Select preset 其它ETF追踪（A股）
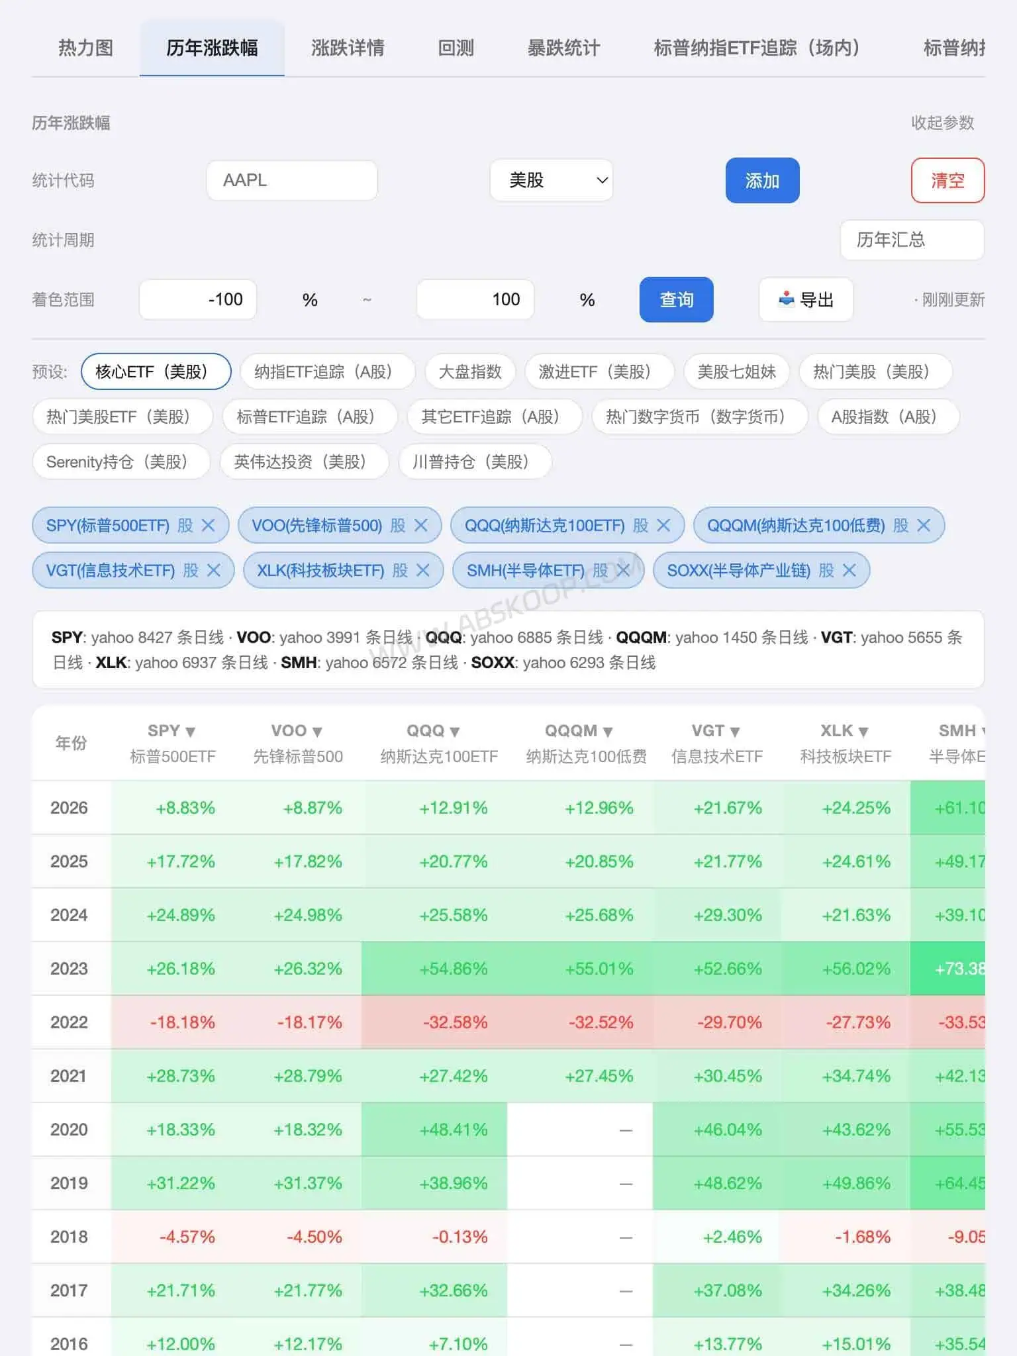The image size is (1017, 1356). click(495, 416)
